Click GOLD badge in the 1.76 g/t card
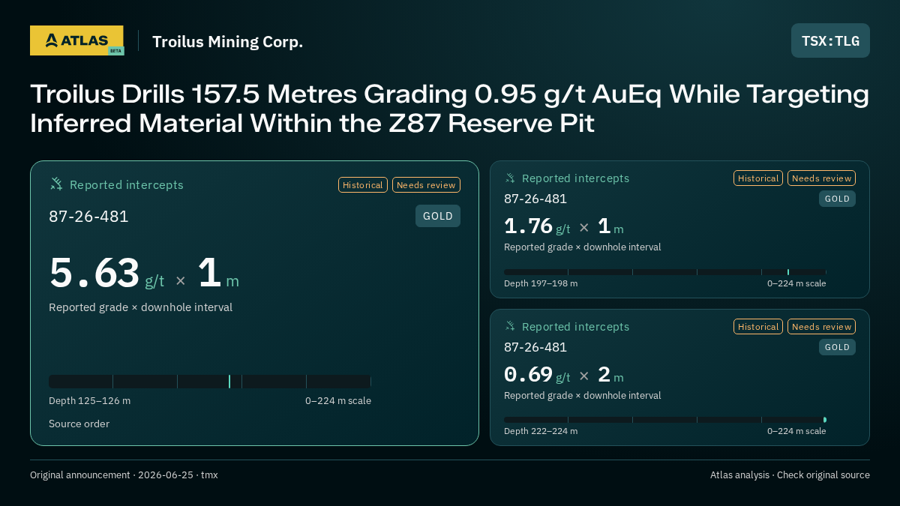 tap(837, 199)
